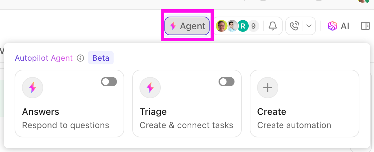Open the AI assistant icon

point(338,26)
